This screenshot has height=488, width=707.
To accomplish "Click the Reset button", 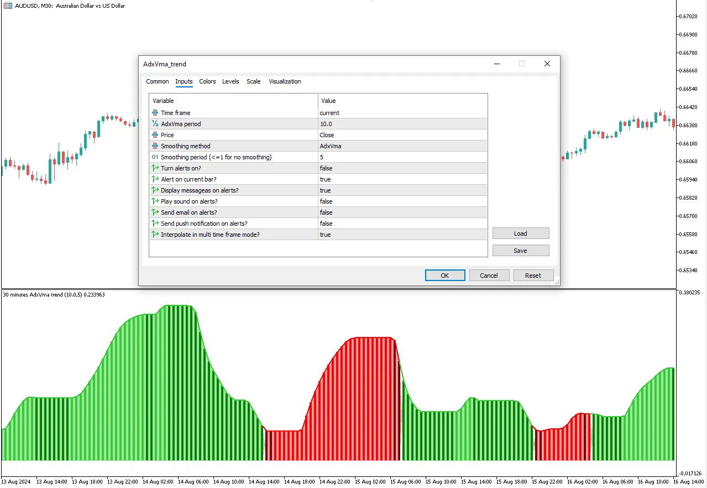I will pos(533,276).
